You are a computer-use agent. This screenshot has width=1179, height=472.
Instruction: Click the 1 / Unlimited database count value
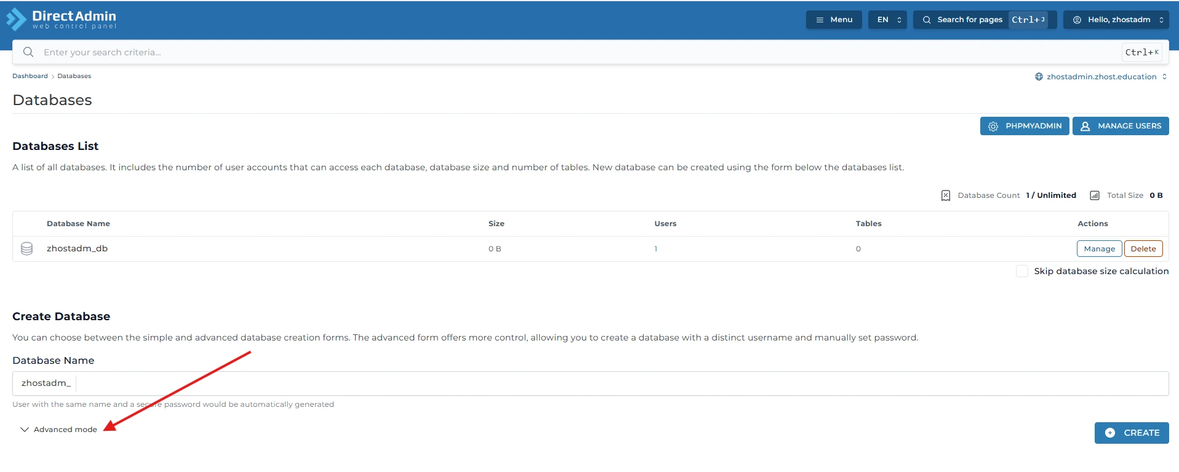pyautogui.click(x=1051, y=195)
